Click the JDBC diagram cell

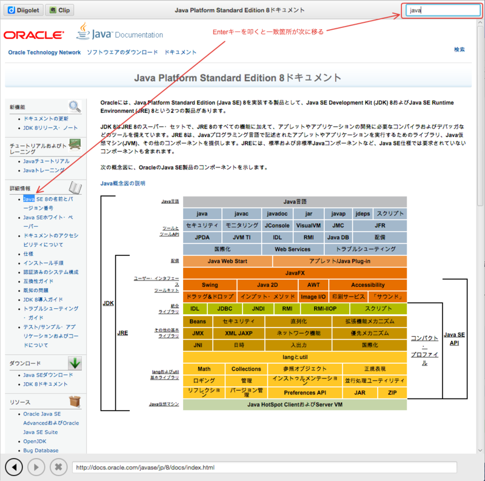[224, 309]
